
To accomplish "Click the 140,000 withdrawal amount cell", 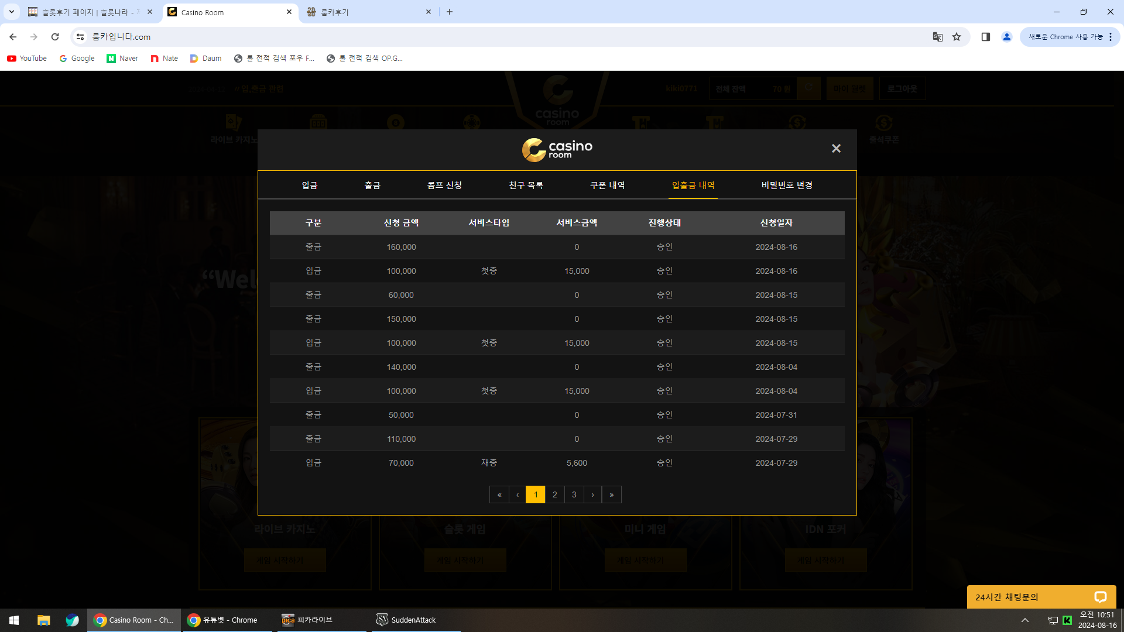I will tap(401, 367).
